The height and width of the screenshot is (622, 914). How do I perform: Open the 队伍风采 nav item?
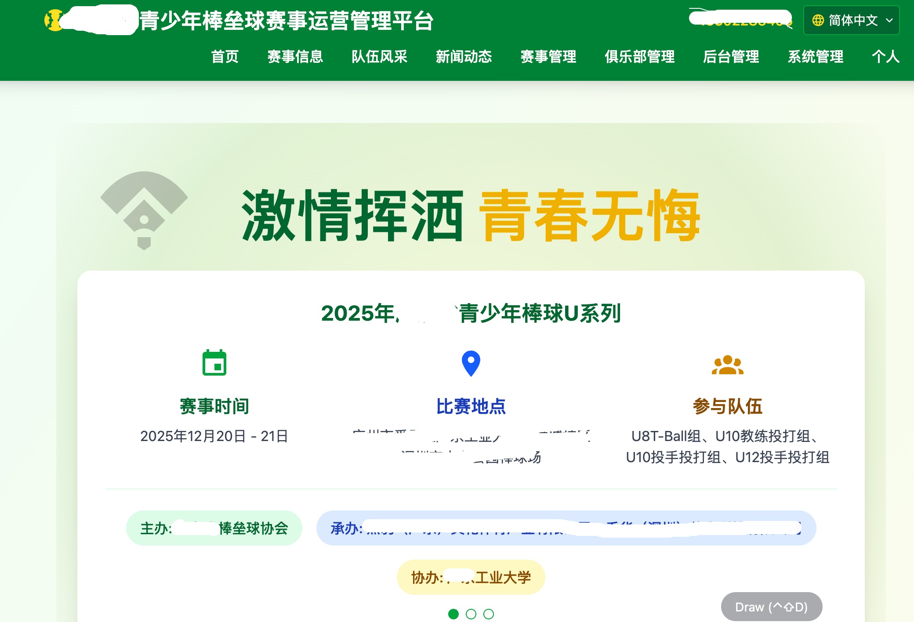point(379,57)
